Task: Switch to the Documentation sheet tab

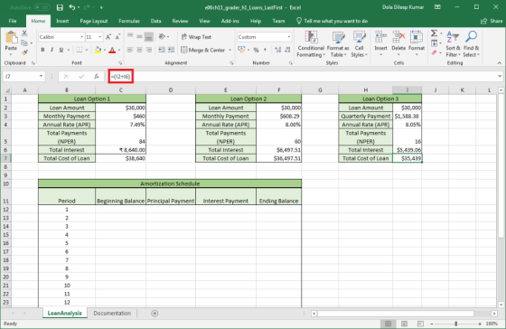Action: click(x=112, y=313)
